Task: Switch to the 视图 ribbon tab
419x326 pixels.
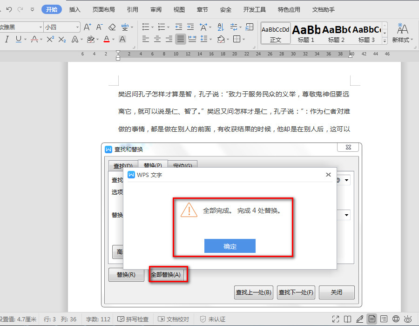Action: pyautogui.click(x=179, y=10)
